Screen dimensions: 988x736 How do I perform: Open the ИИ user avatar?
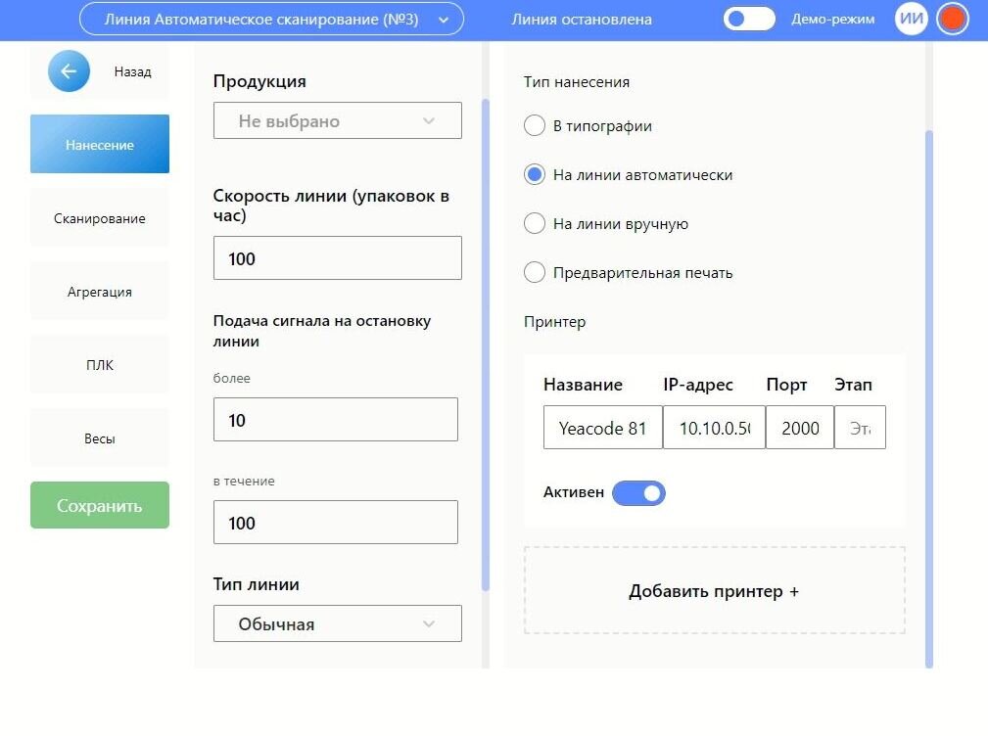click(911, 19)
